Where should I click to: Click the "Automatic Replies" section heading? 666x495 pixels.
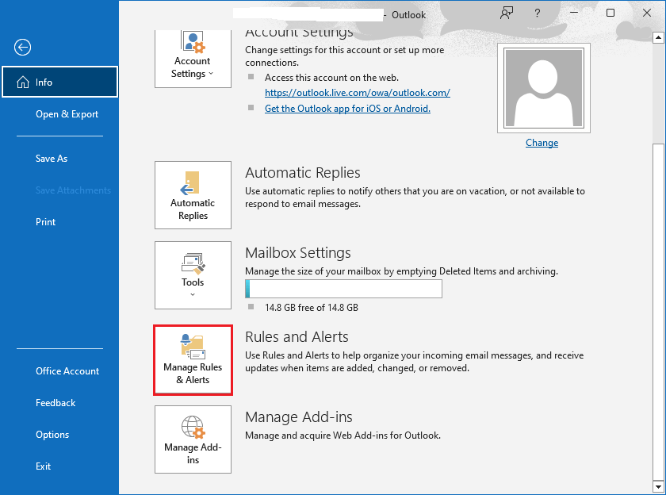point(302,173)
